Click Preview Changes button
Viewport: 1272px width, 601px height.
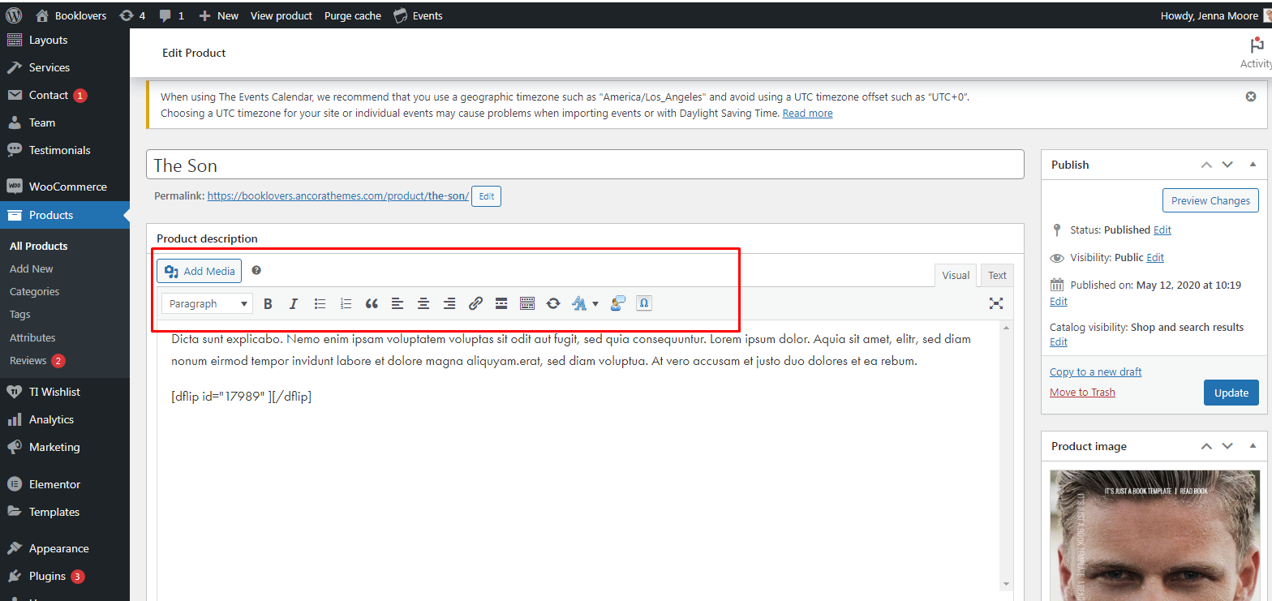pyautogui.click(x=1210, y=200)
